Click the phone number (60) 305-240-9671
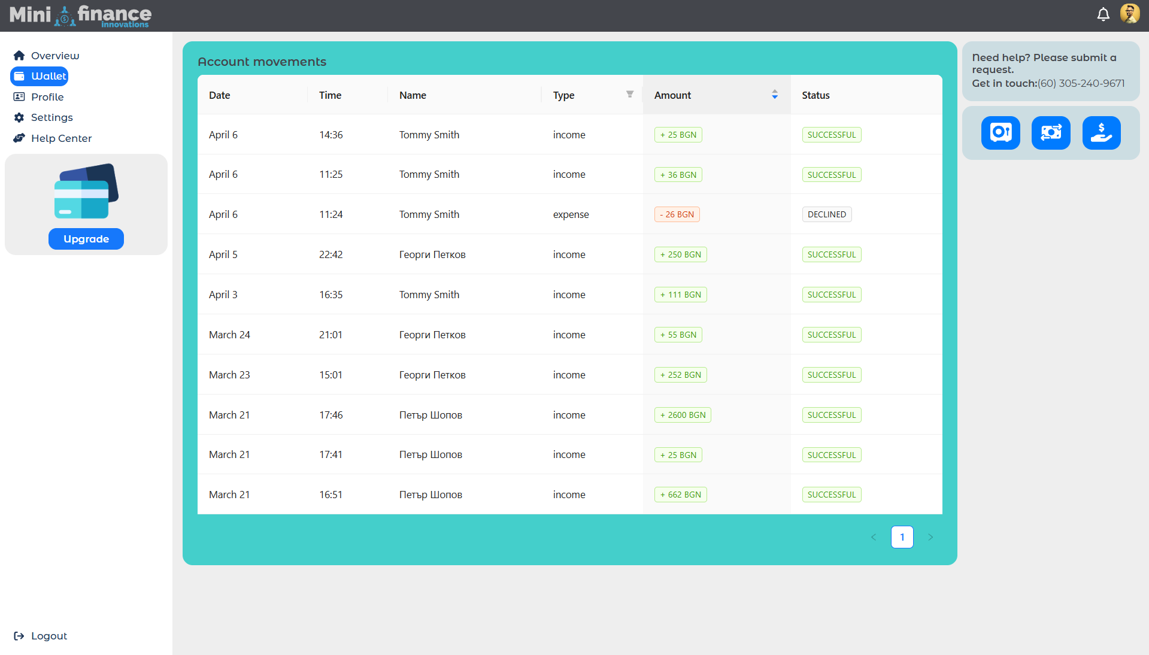1149x655 pixels. click(x=1081, y=83)
